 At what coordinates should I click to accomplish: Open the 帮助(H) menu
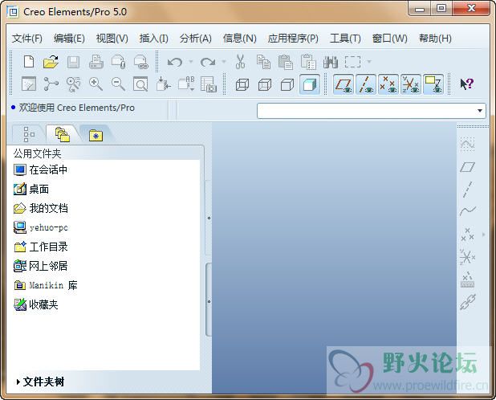tap(435, 39)
